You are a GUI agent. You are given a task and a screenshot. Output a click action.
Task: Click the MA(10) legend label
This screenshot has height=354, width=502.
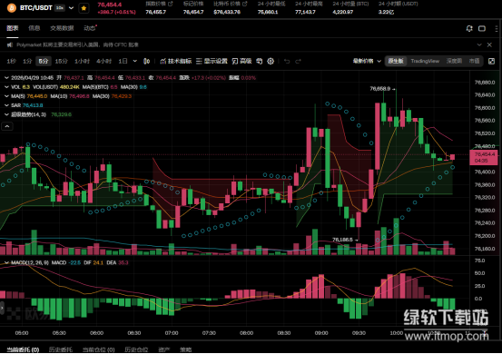click(x=59, y=96)
